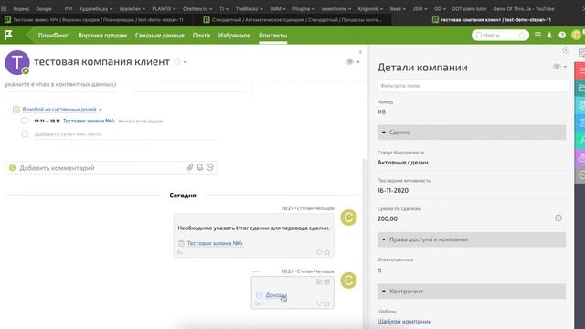Click red list icon in right sidebar

580,70
